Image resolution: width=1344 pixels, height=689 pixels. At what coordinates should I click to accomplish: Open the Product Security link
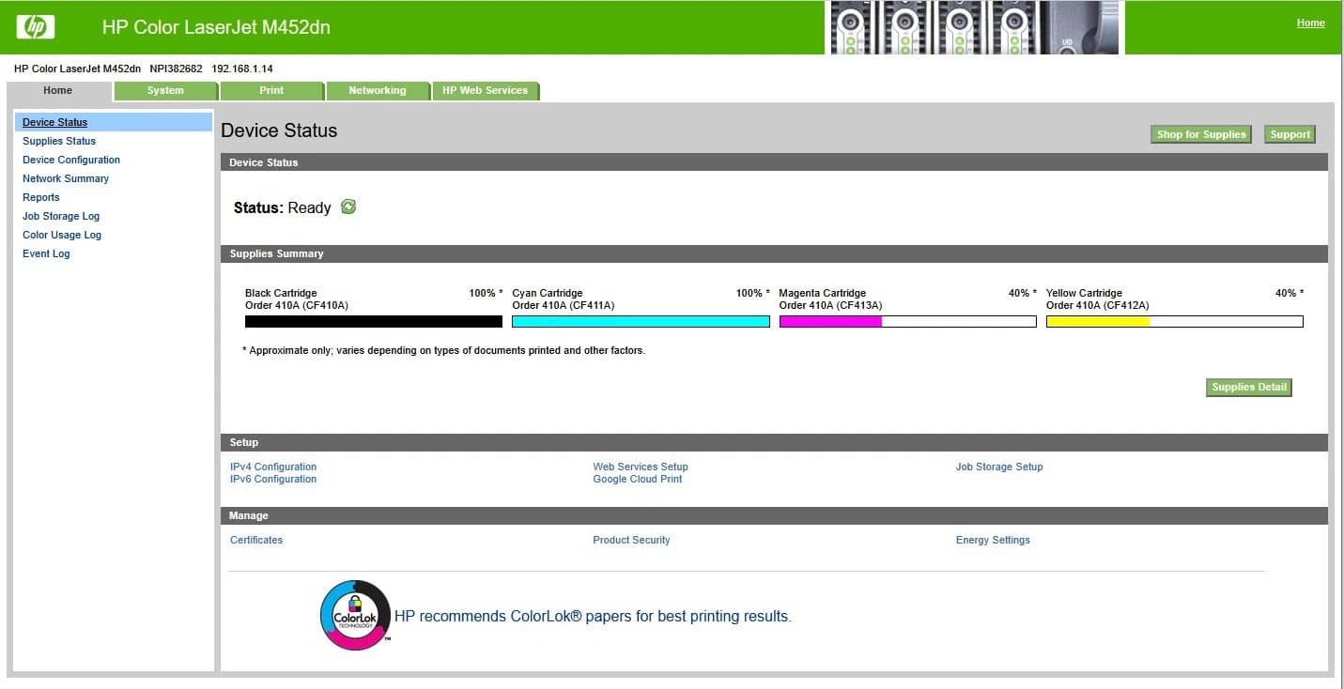pyautogui.click(x=631, y=540)
